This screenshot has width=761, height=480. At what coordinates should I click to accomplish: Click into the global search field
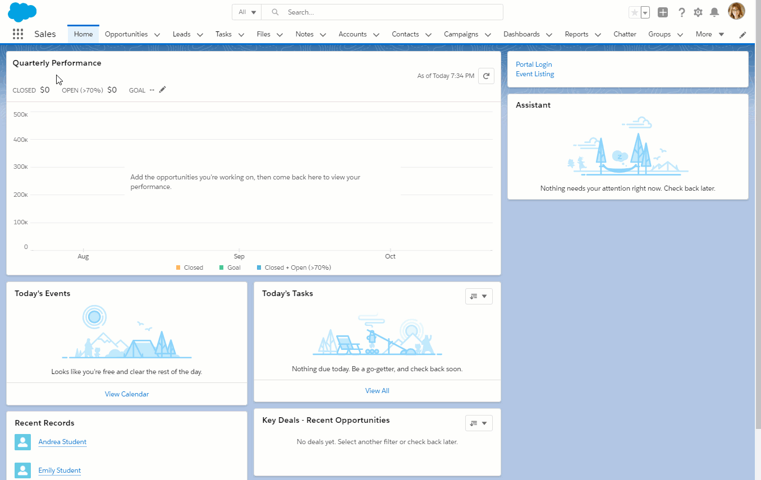pos(387,12)
